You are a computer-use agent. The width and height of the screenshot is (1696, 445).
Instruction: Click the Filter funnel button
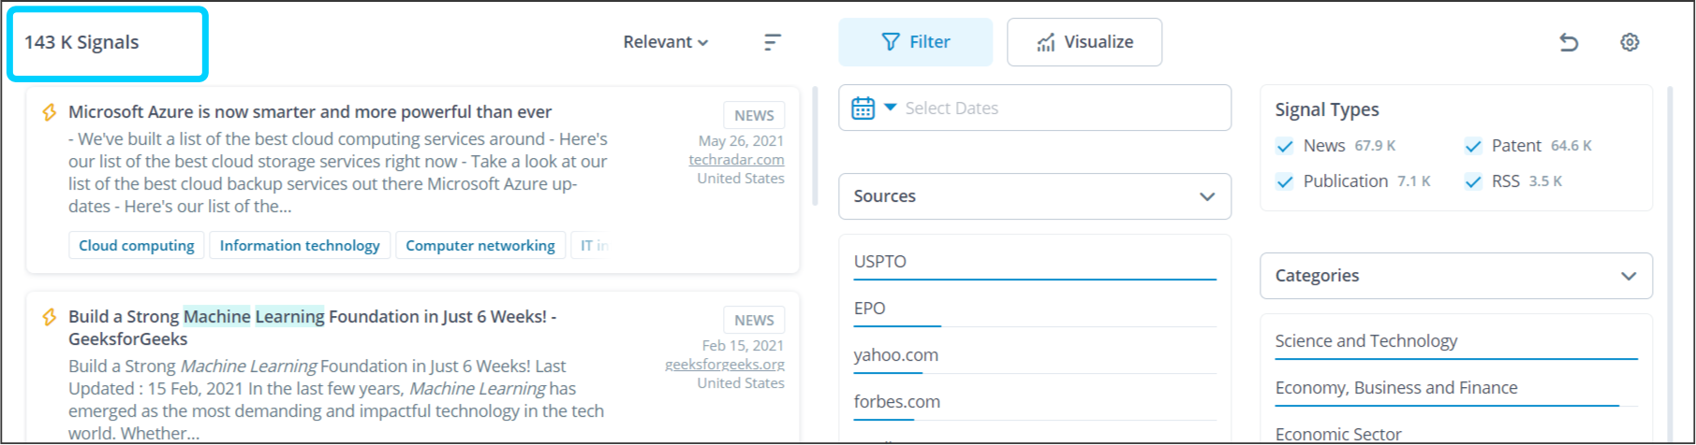click(915, 42)
